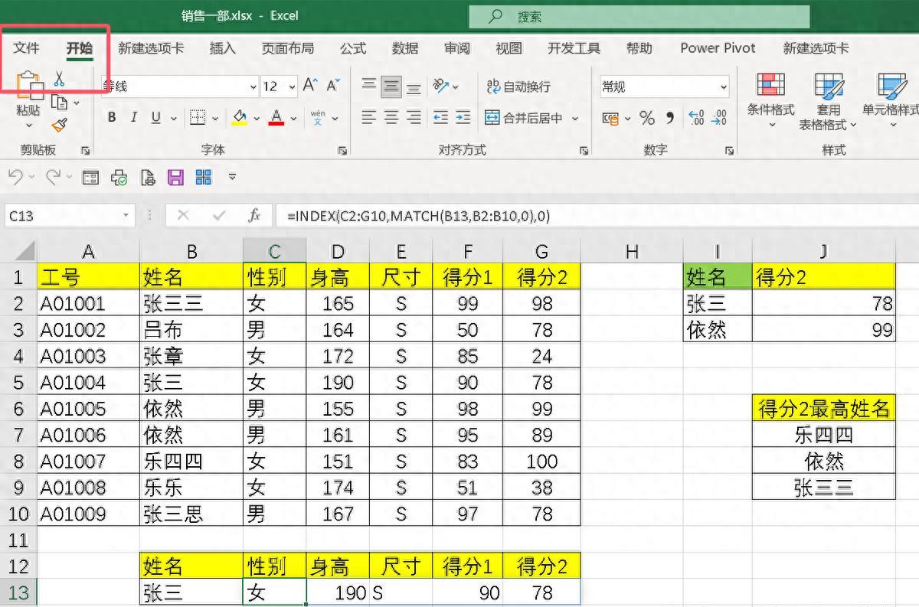Open the Customize Quick Access Toolbar dropdown
Image resolution: width=919 pixels, height=607 pixels.
232,178
